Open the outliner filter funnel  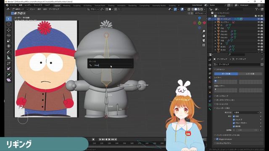click(256, 9)
